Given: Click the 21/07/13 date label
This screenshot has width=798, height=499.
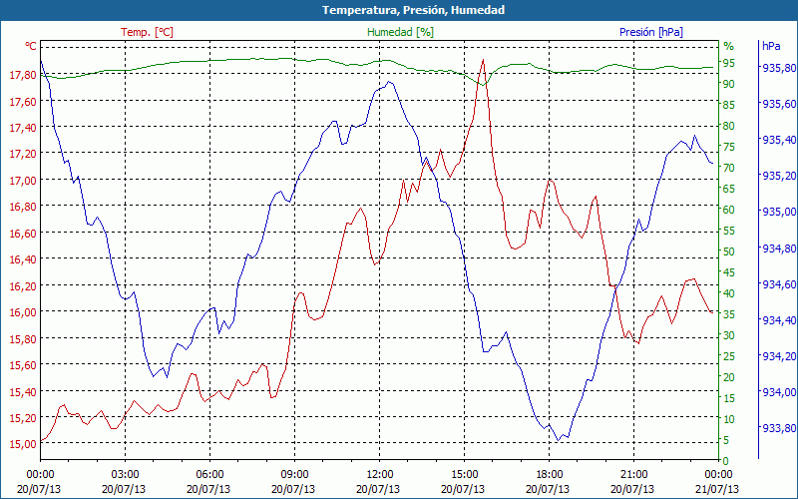Looking at the screenshot, I should pos(717,489).
